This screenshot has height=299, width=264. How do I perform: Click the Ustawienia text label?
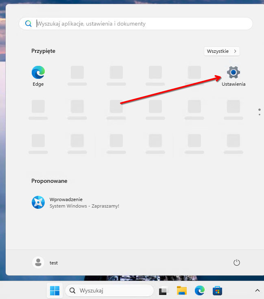pos(233,84)
